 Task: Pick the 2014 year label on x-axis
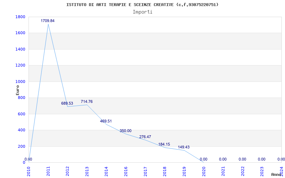tap(107, 171)
